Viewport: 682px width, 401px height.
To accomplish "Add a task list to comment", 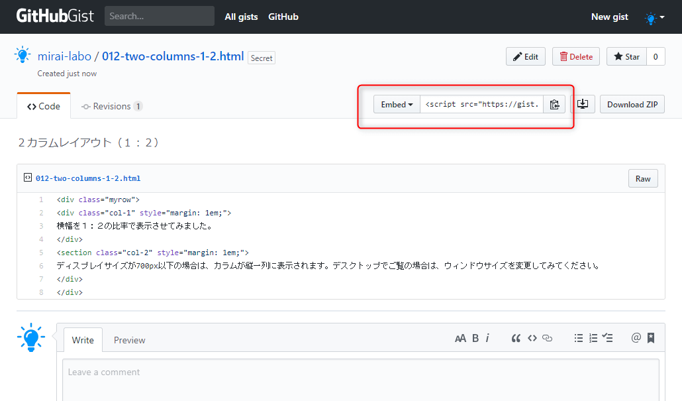I will pos(608,338).
